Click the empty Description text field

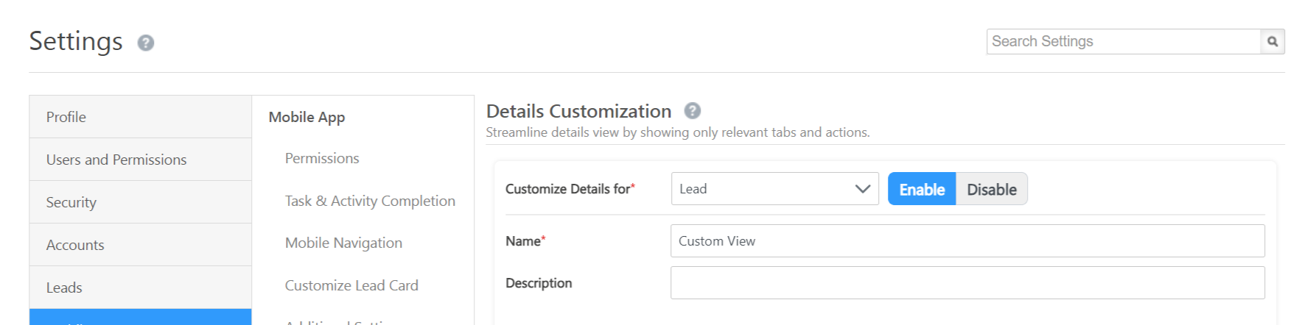pos(967,283)
